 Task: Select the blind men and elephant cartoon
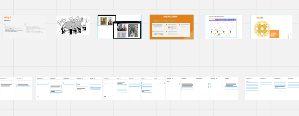click(73, 25)
